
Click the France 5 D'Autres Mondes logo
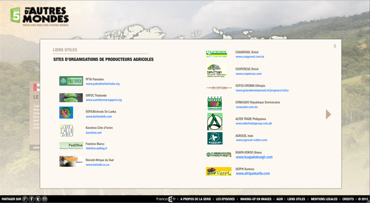pos(39,17)
